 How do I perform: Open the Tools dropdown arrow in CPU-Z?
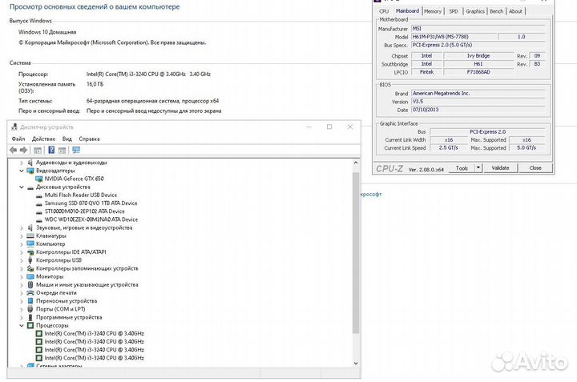tap(477, 168)
